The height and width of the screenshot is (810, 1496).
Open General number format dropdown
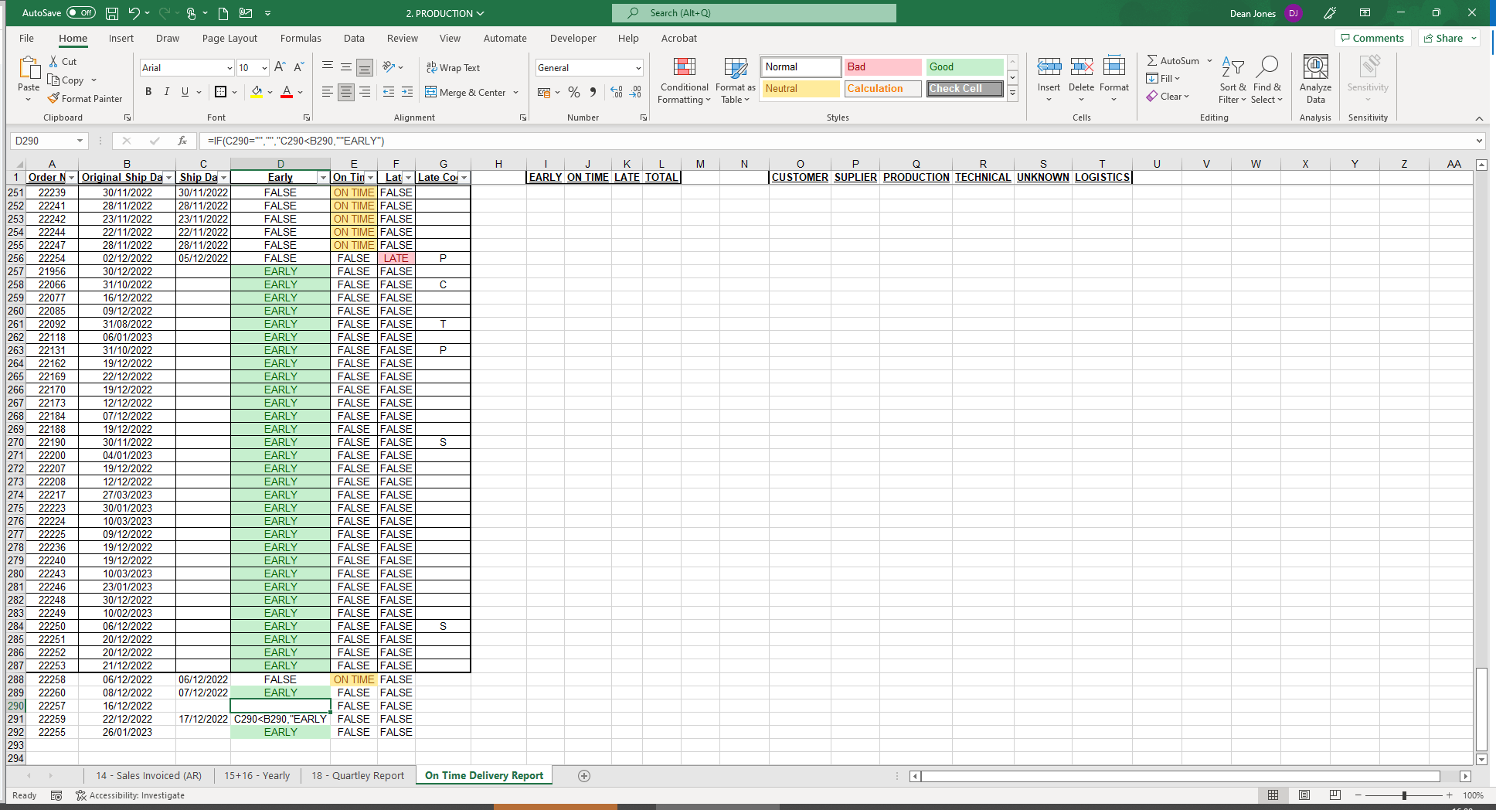click(638, 68)
